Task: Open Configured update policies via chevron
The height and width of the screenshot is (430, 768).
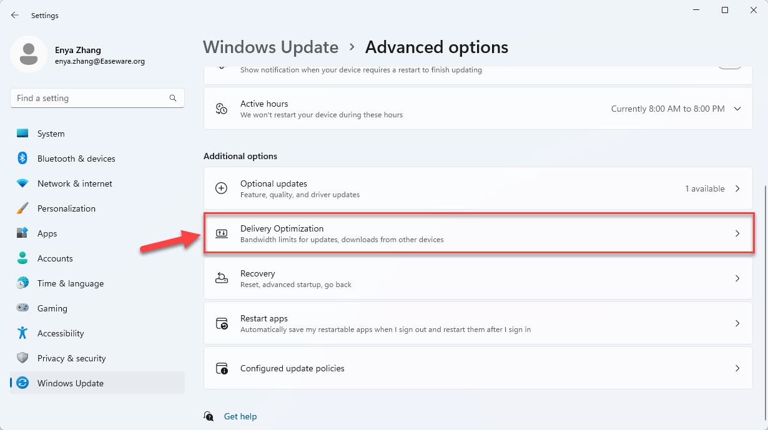Action: point(737,368)
